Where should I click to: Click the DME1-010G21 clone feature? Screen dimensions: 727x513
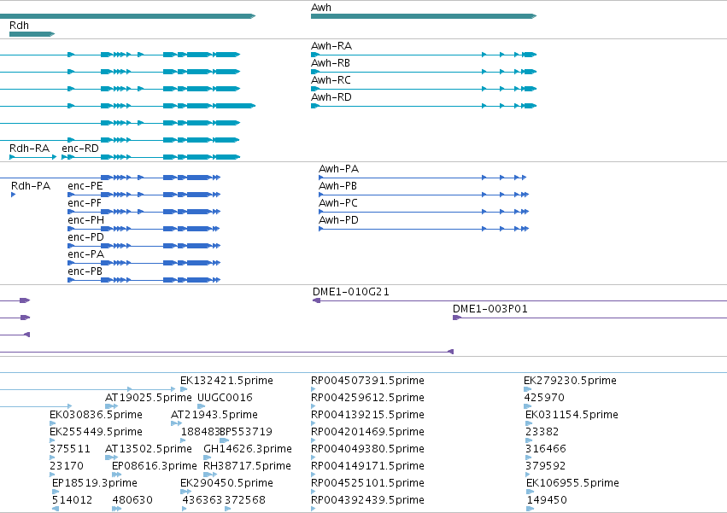[x=519, y=300]
